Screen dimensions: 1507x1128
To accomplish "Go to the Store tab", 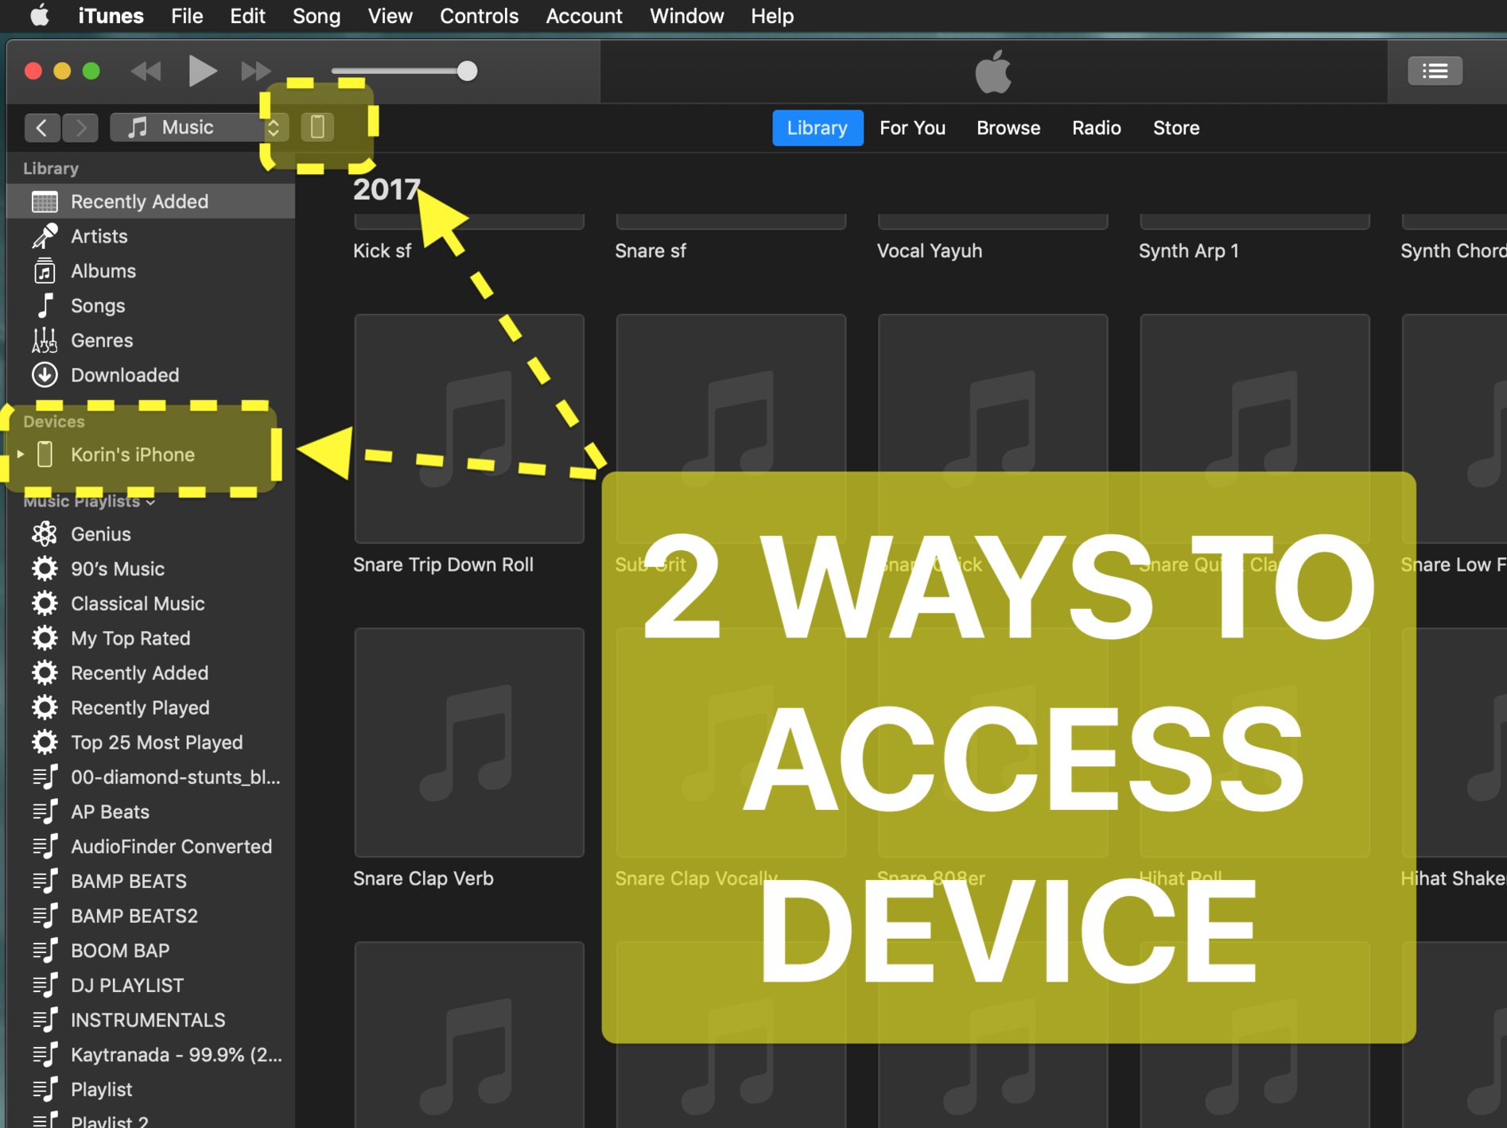I will click(x=1176, y=128).
